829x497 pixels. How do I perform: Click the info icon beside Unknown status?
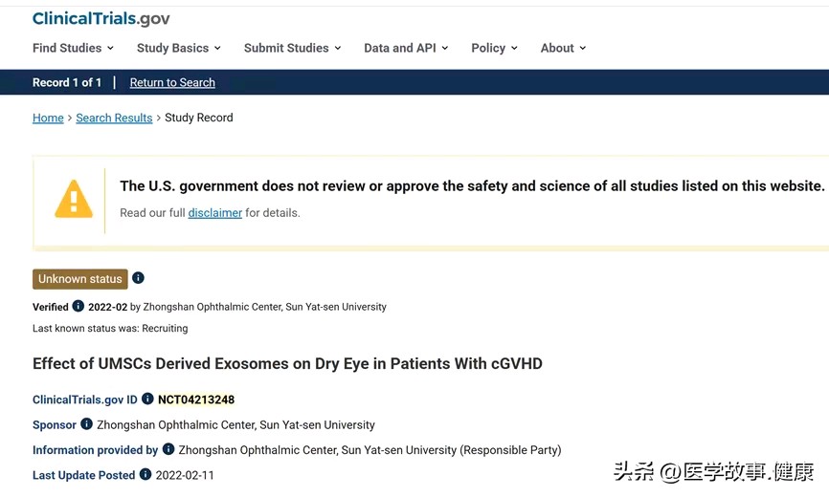[x=138, y=278]
